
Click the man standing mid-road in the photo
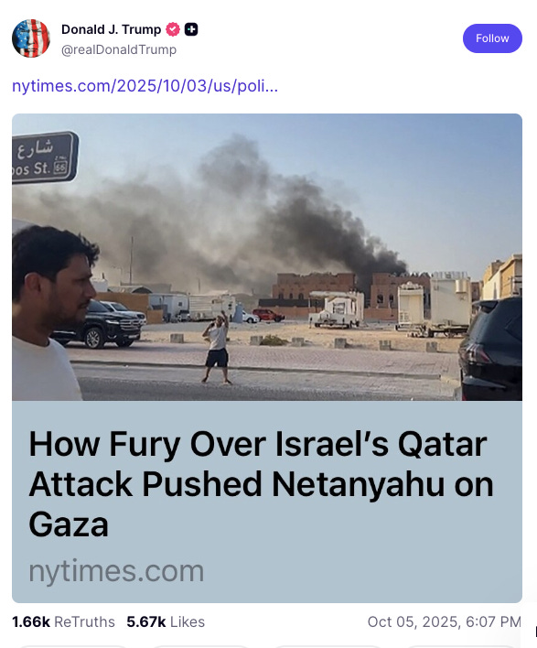[218, 348]
